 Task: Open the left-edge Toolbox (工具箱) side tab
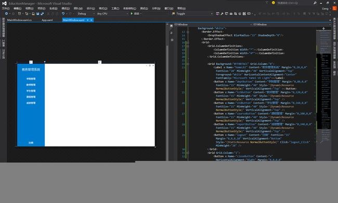pyautogui.click(x=4, y=43)
